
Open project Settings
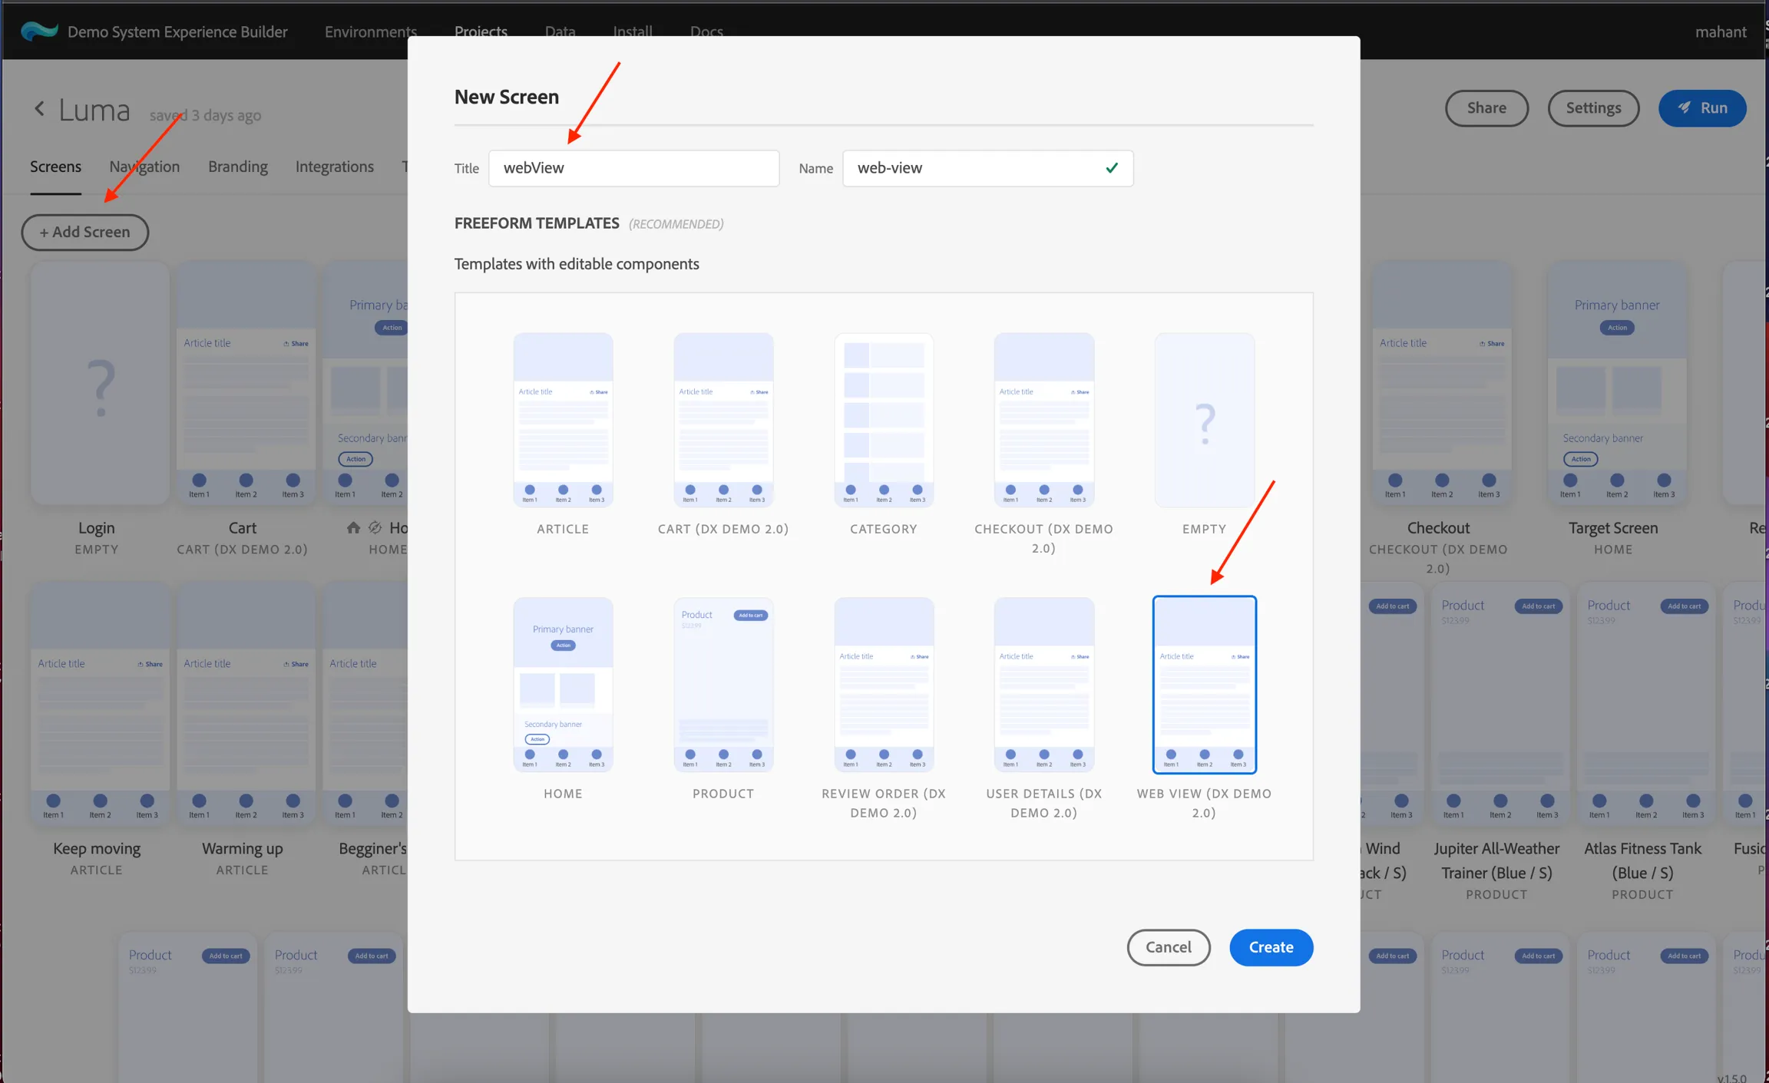pos(1593,108)
